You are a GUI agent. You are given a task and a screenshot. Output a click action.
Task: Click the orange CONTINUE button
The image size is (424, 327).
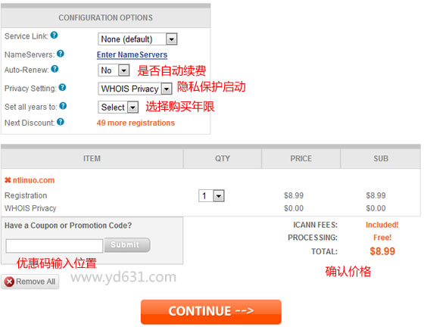click(x=211, y=312)
